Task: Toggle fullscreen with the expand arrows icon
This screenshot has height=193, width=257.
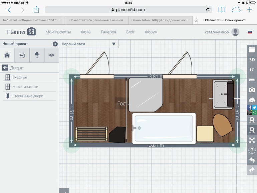Action: pyautogui.click(x=252, y=140)
